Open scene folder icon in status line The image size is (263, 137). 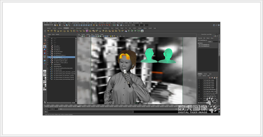(57, 25)
